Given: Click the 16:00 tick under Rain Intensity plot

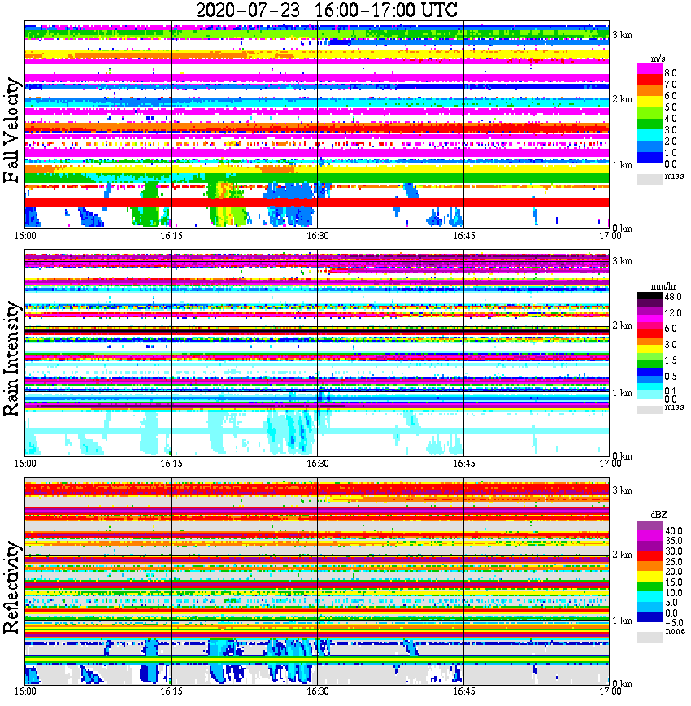Looking at the screenshot, I should coord(25,464).
